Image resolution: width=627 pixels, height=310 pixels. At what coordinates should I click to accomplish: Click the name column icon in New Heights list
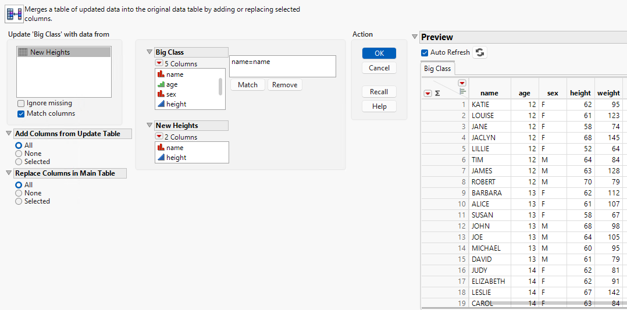tap(161, 148)
